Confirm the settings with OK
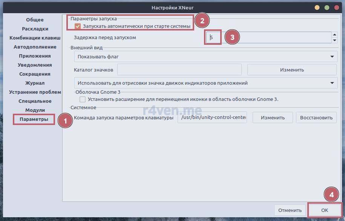The image size is (345, 221). pos(324,210)
